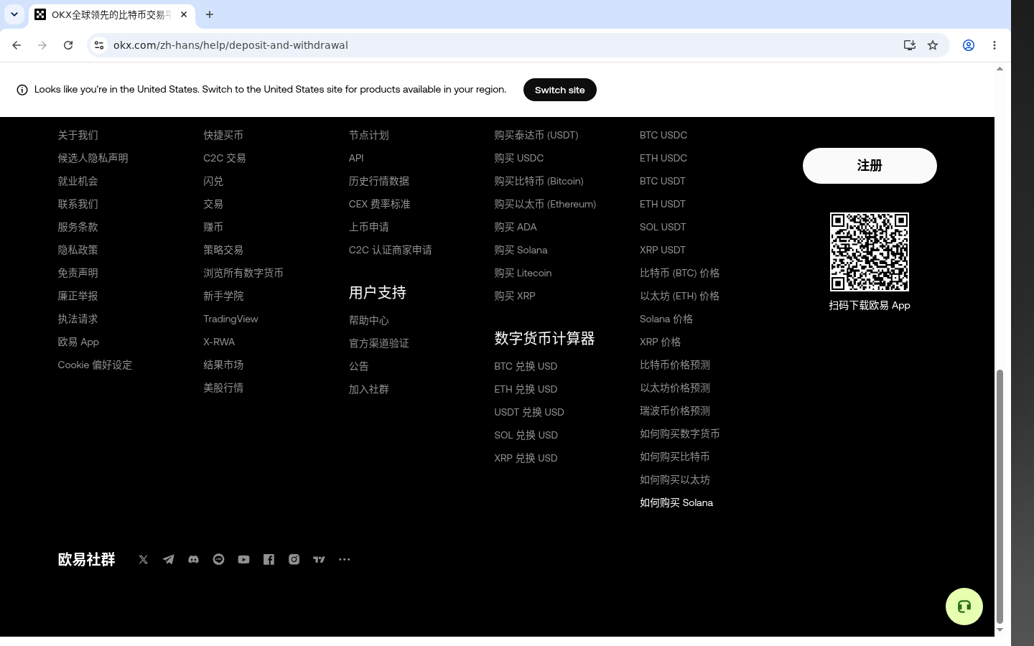Open the green support chat headset button
Screen dimensions: 1034x646
click(964, 607)
